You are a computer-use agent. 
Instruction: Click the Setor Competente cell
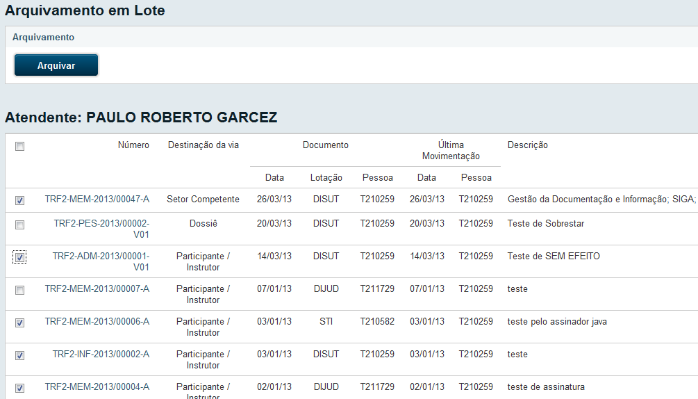click(203, 199)
